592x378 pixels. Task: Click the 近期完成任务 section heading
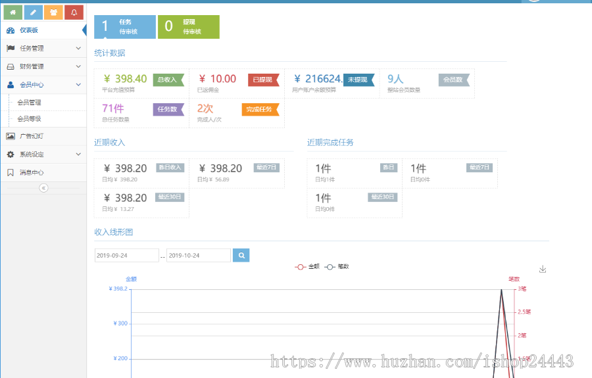click(x=330, y=142)
